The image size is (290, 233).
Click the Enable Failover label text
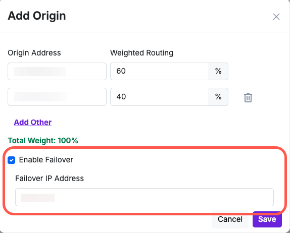click(x=46, y=160)
